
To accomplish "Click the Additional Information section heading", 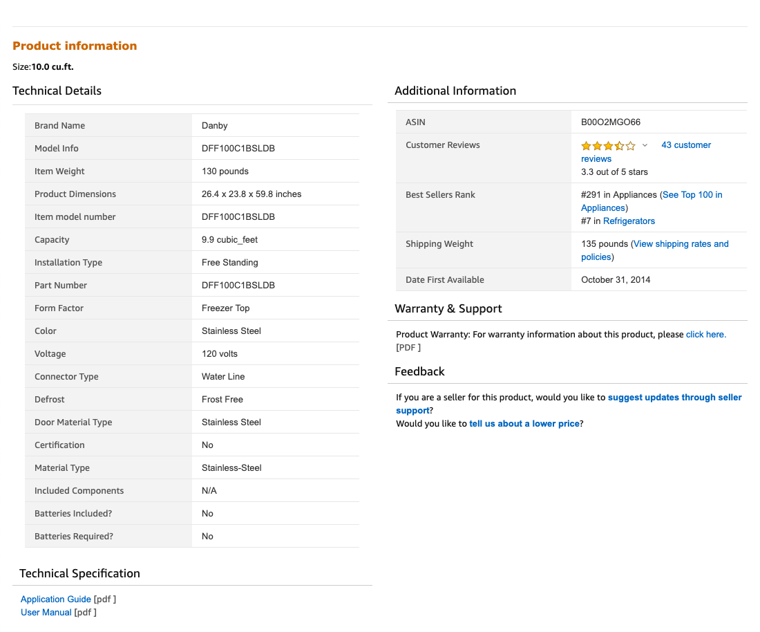I will (455, 91).
